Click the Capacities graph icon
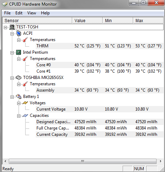 [25, 115]
